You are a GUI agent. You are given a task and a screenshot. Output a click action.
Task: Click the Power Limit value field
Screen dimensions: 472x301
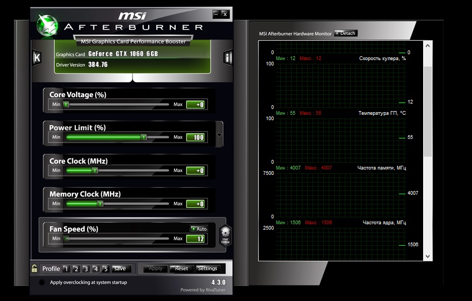(x=195, y=137)
